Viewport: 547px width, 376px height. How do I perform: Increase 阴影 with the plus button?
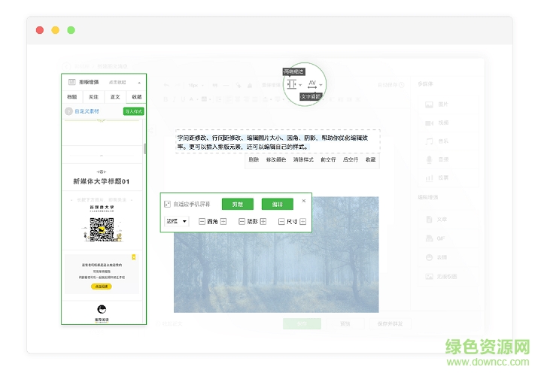263,222
